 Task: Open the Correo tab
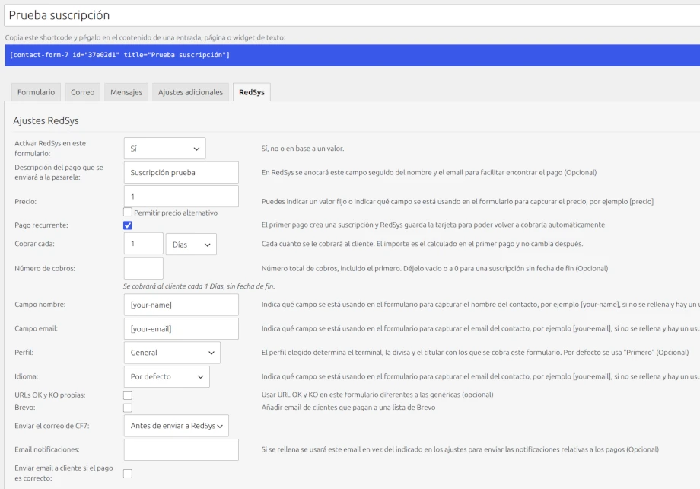coord(83,92)
